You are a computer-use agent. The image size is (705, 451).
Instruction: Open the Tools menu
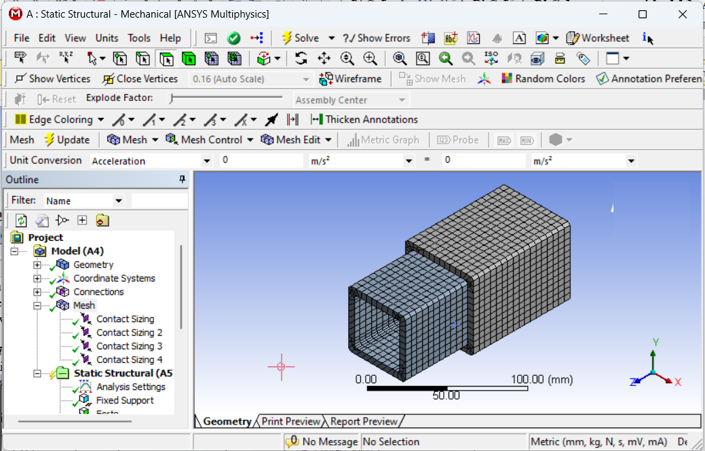(x=139, y=38)
